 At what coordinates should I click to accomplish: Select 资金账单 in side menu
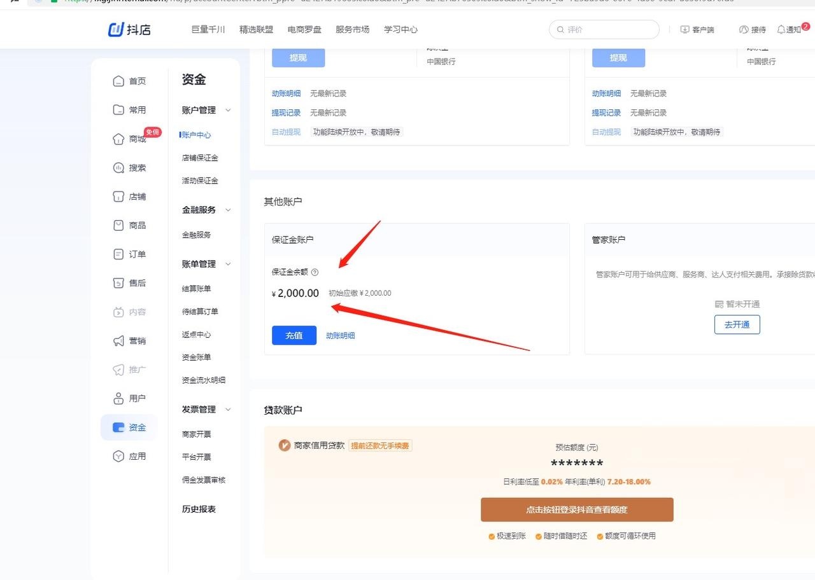[x=196, y=357]
